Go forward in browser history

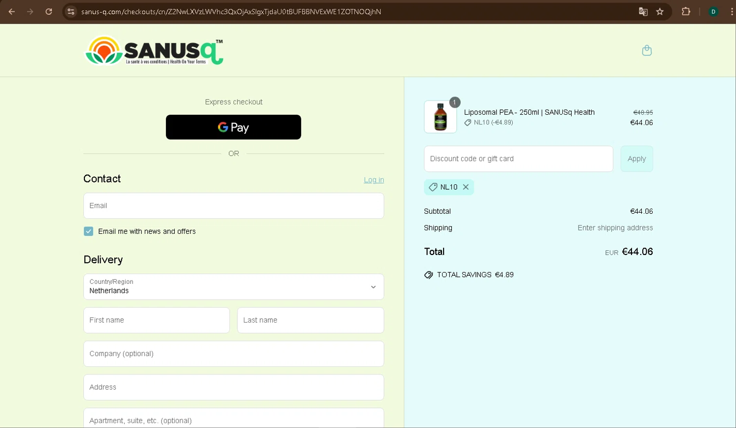pos(30,12)
